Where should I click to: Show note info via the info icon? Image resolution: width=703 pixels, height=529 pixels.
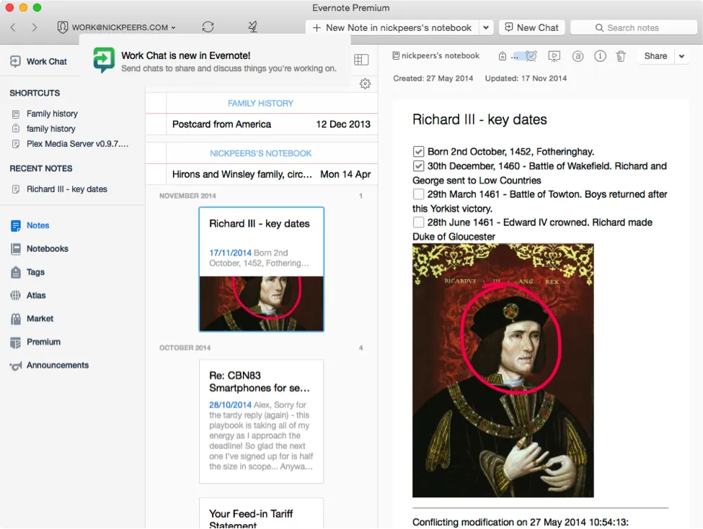click(600, 56)
